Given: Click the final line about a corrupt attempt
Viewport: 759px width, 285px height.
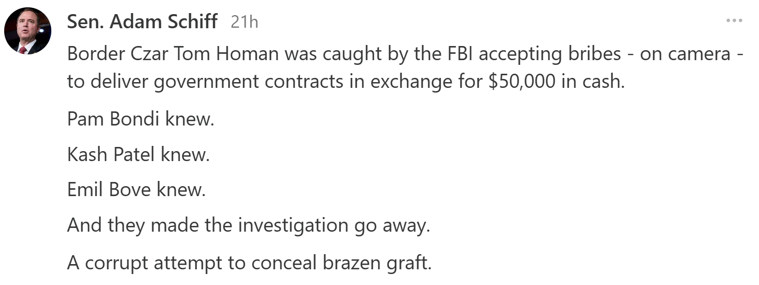Looking at the screenshot, I should 249,262.
